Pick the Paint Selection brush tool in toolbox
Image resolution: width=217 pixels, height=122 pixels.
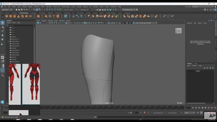click(2, 31)
